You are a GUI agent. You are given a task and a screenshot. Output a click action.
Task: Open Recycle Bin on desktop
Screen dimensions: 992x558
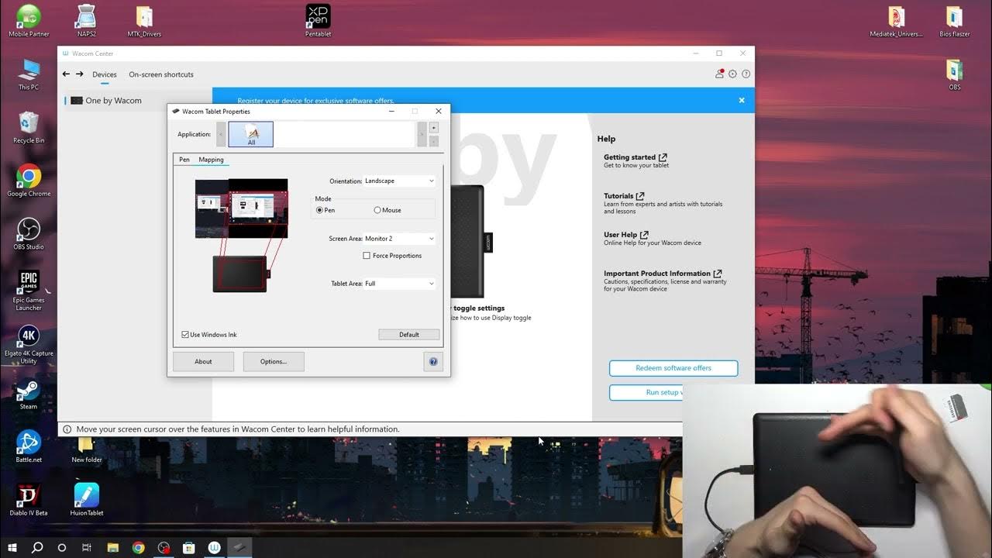pos(29,128)
